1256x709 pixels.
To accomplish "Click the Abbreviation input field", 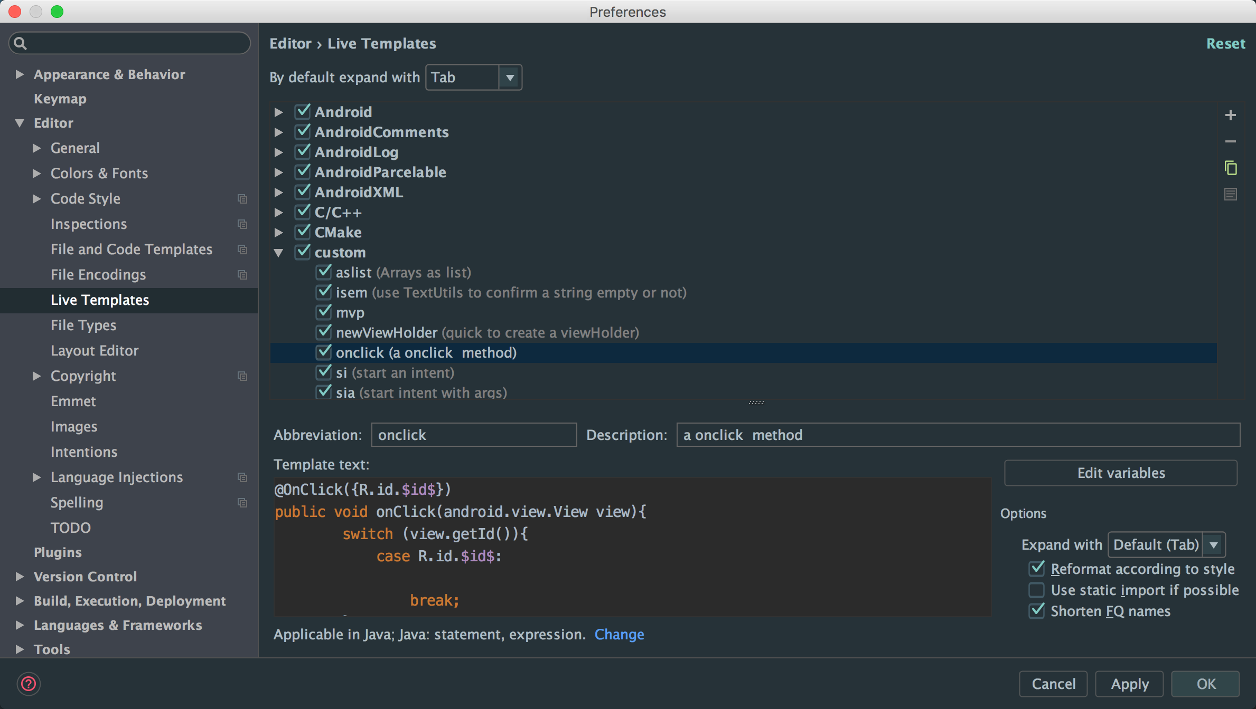I will (474, 435).
